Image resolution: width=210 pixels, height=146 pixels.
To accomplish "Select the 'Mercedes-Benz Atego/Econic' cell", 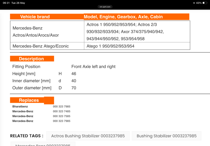I will coord(47,46).
